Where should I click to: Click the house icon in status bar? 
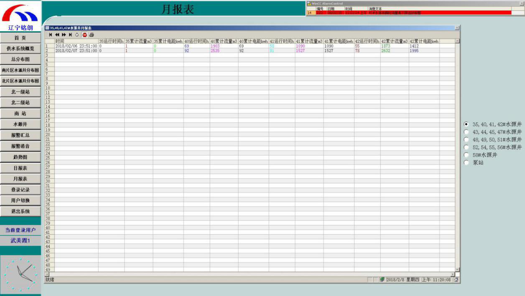click(456, 280)
